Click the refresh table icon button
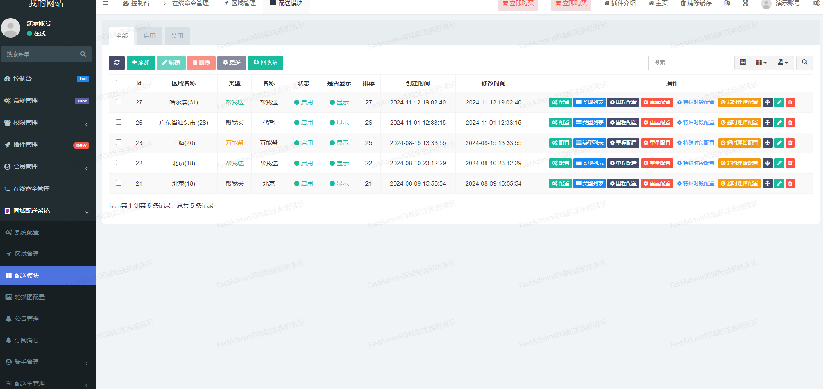 point(117,63)
